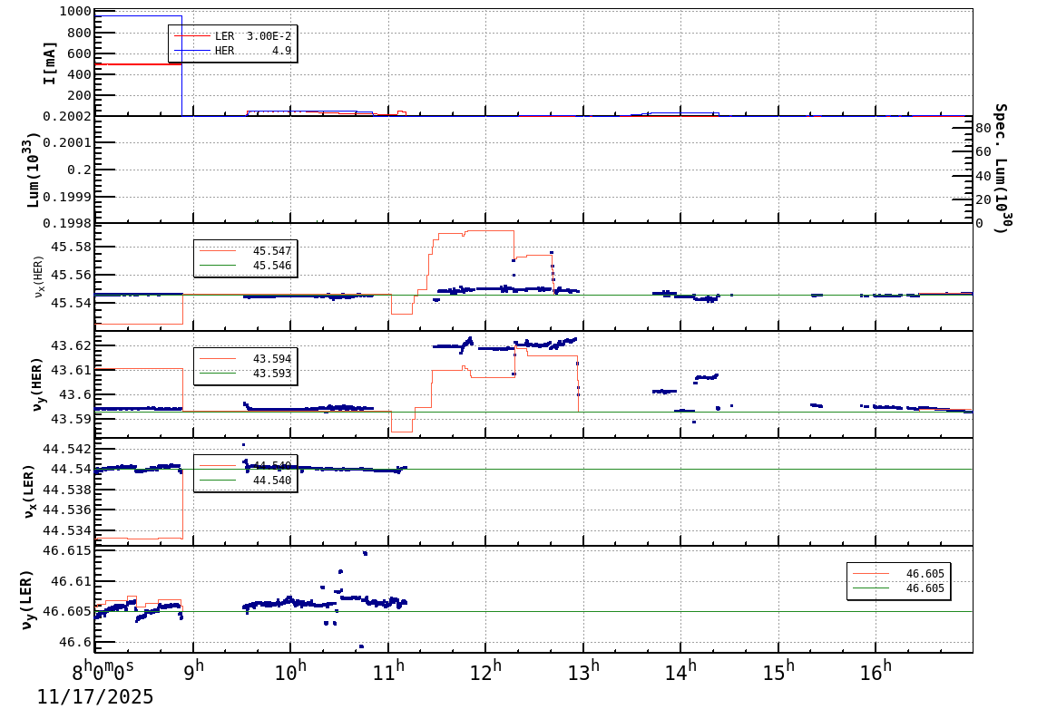Click the 44.534 tick label

point(67,531)
